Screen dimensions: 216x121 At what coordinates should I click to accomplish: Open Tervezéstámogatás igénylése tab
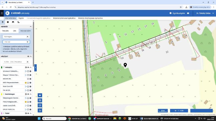click(39, 18)
